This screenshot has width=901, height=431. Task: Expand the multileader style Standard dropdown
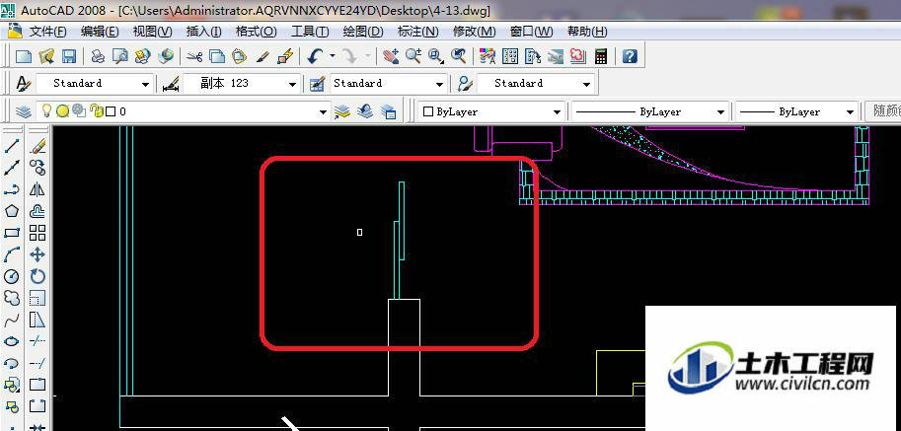coord(586,84)
